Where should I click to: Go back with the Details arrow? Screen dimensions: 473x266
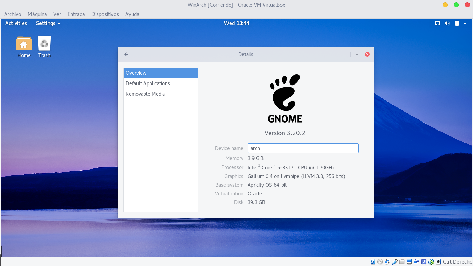coord(126,54)
